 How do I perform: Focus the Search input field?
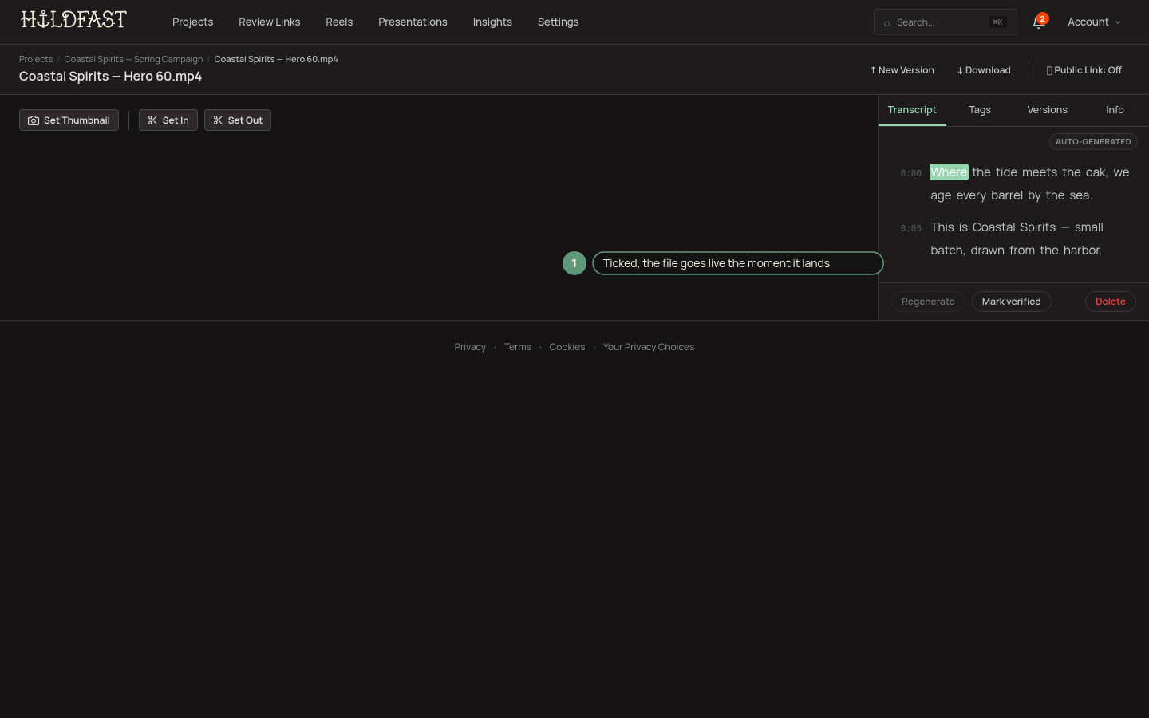pyautogui.click(x=945, y=22)
